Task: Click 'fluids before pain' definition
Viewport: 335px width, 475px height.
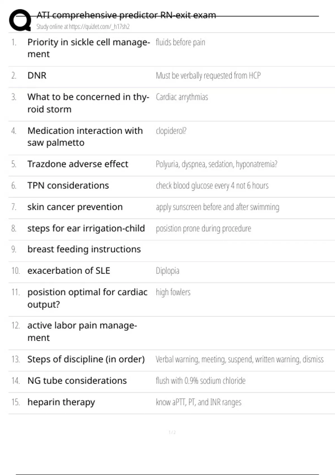Action: (180, 42)
